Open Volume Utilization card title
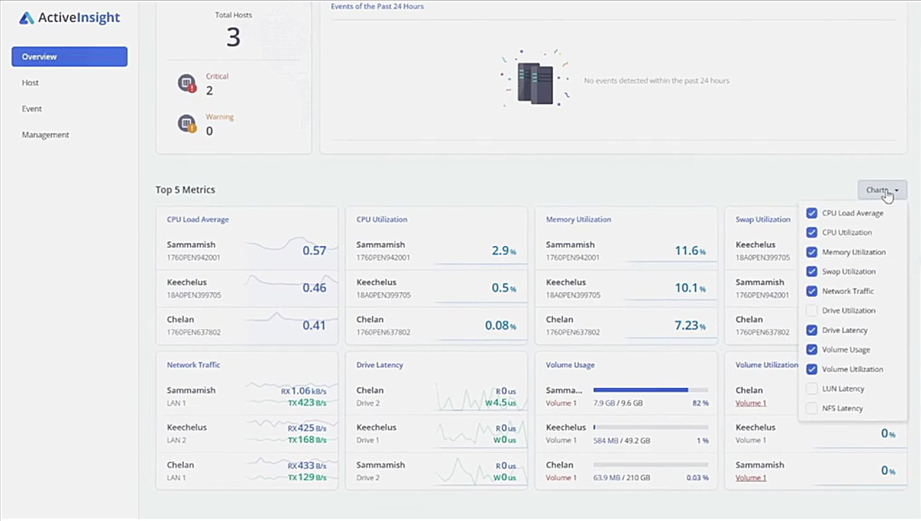This screenshot has height=521, width=921. coord(766,365)
